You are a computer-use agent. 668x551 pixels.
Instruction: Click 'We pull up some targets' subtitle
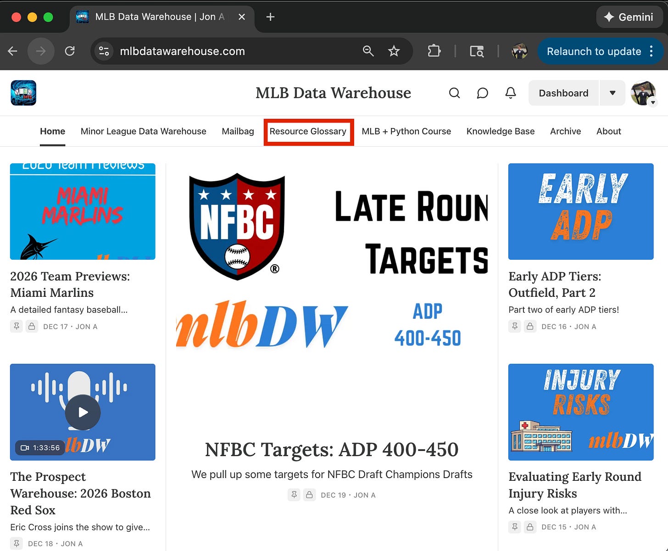(x=332, y=474)
